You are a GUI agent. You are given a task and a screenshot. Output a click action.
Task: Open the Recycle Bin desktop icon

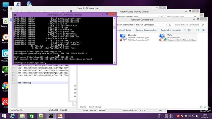tap(5, 22)
